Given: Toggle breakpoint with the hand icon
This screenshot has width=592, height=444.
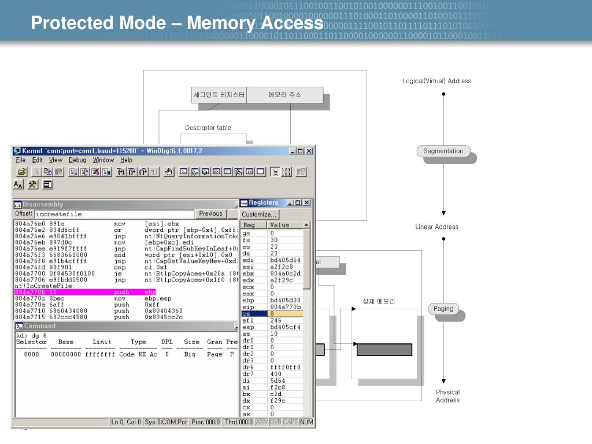Looking at the screenshot, I should [168, 172].
